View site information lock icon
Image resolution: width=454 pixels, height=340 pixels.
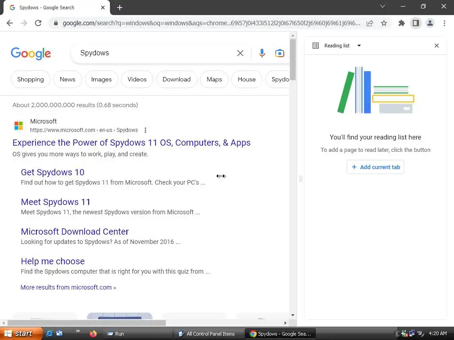coord(56,23)
